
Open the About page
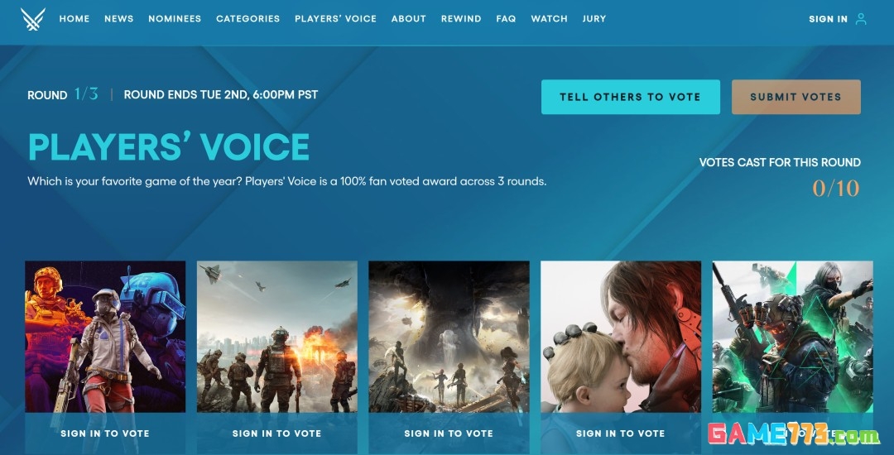click(409, 19)
